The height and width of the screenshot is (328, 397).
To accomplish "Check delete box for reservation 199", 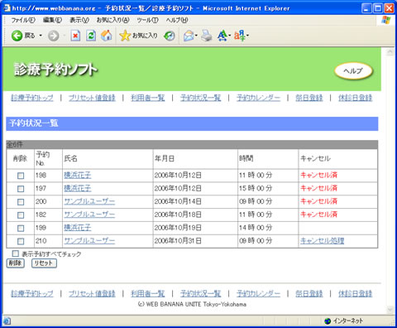I will 21,229.
